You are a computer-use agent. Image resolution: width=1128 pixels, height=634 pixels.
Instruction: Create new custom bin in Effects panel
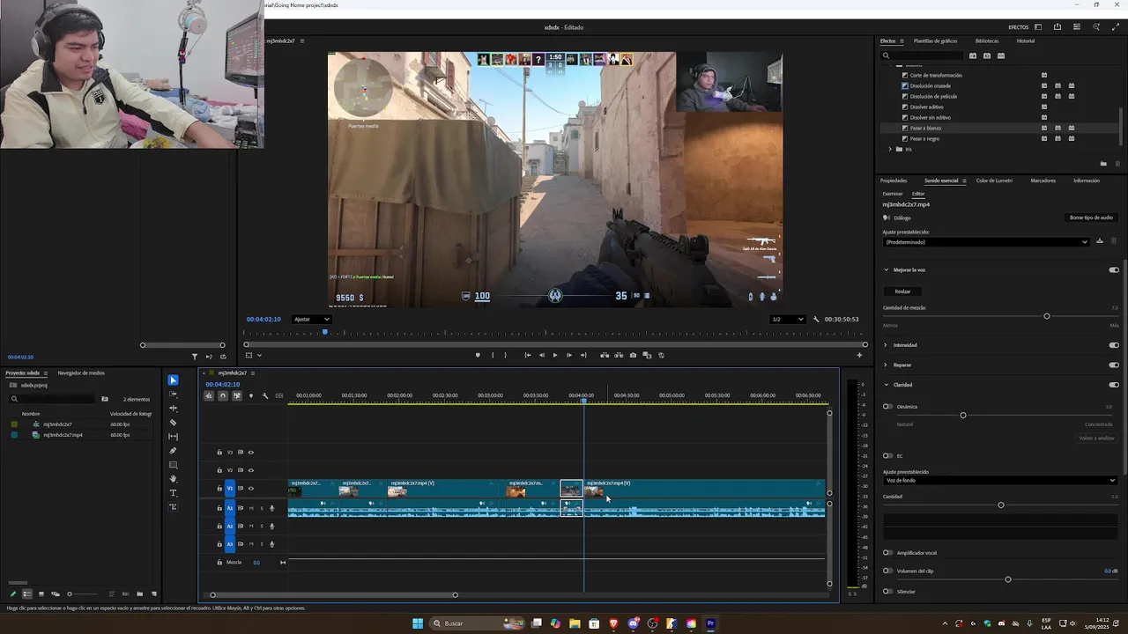1103,164
